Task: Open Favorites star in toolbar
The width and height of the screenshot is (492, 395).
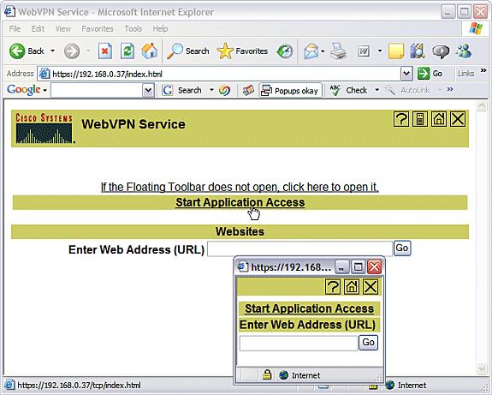Action: pos(242,51)
